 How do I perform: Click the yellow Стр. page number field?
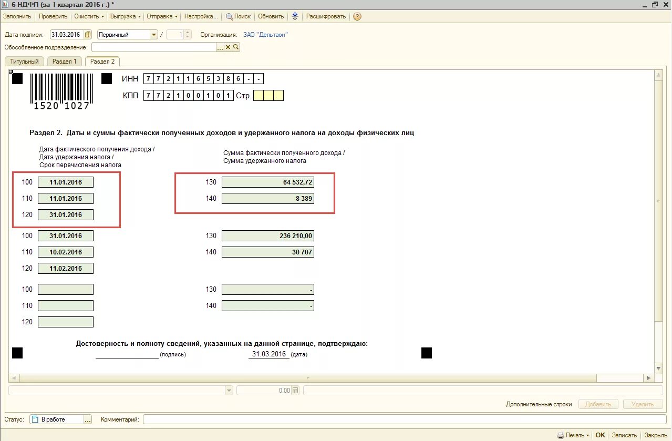point(268,96)
